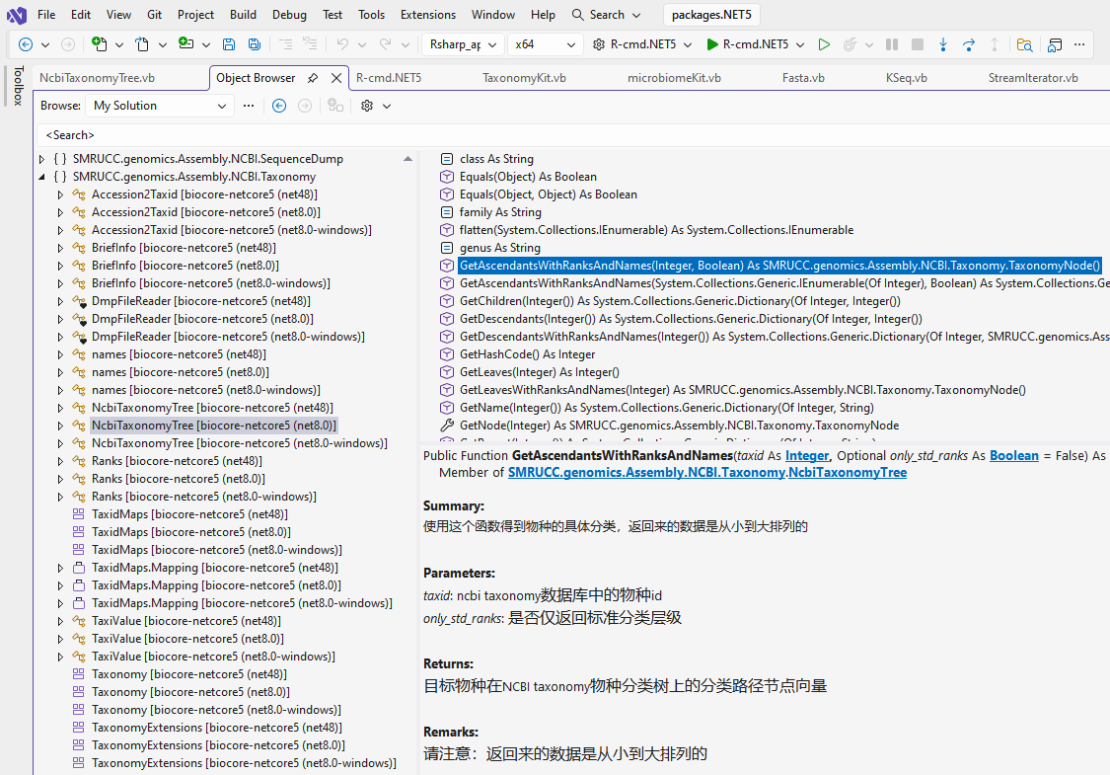Viewport: 1110px width, 775px height.
Task: Click the Find in Files toolbar icon
Action: click(1025, 44)
